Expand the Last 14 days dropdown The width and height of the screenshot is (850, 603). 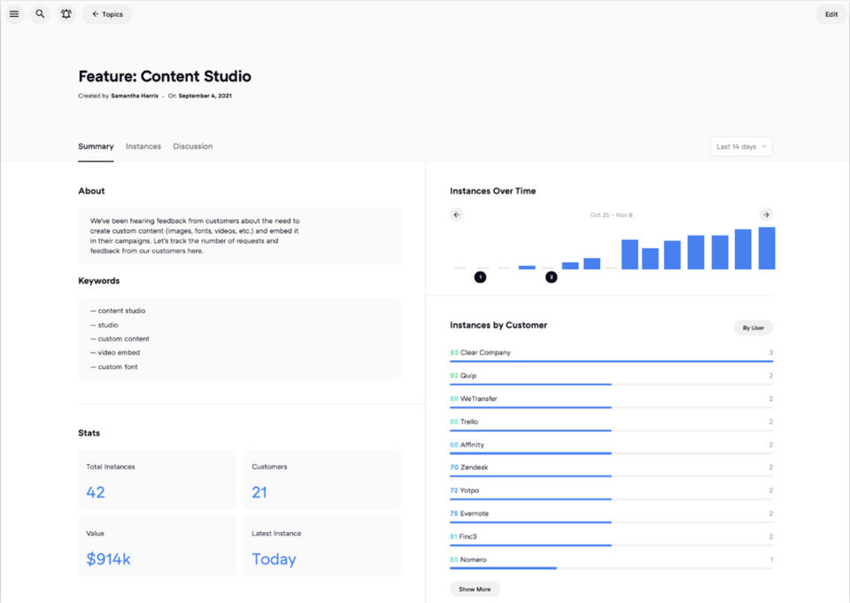click(x=741, y=146)
